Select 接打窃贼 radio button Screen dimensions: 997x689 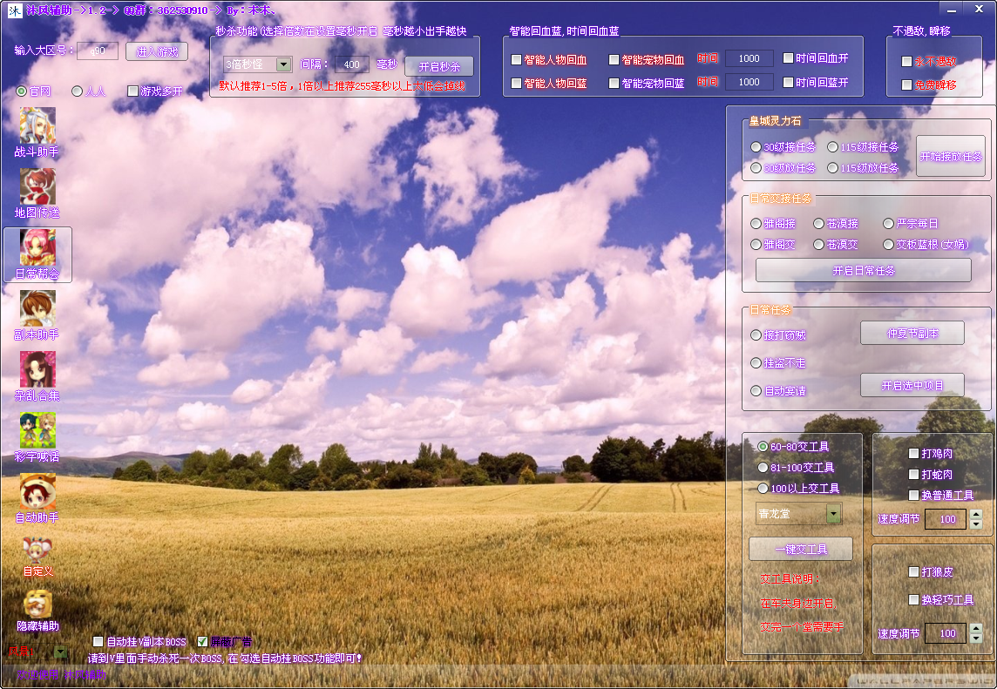tap(756, 335)
